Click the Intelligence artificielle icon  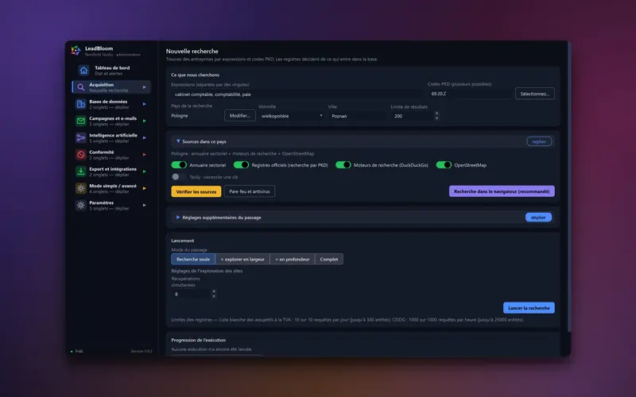click(81, 137)
